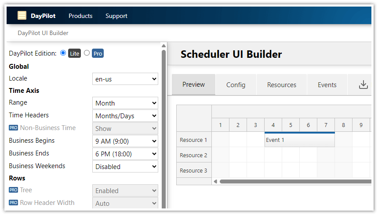Open the Row Header Width dropdown
378x215 pixels.
point(125,203)
